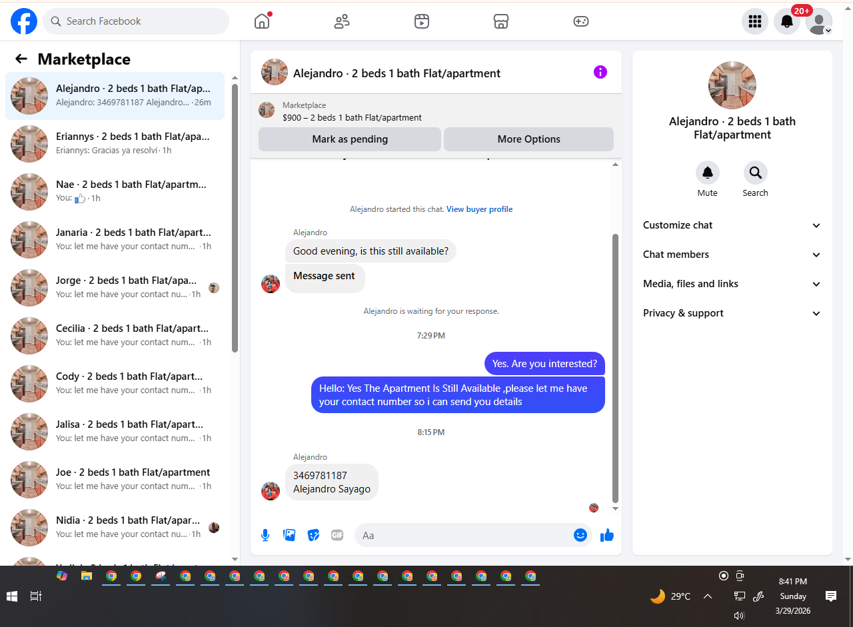Expand Media, files and links section
853x627 pixels.
coord(732,284)
